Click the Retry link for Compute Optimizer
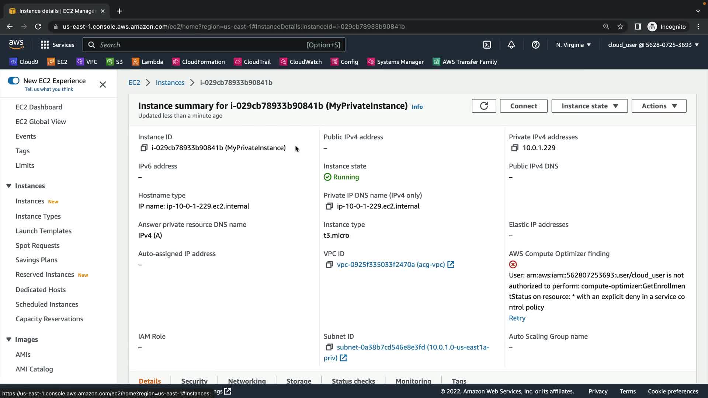Viewport: 708px width, 398px height. point(517,318)
